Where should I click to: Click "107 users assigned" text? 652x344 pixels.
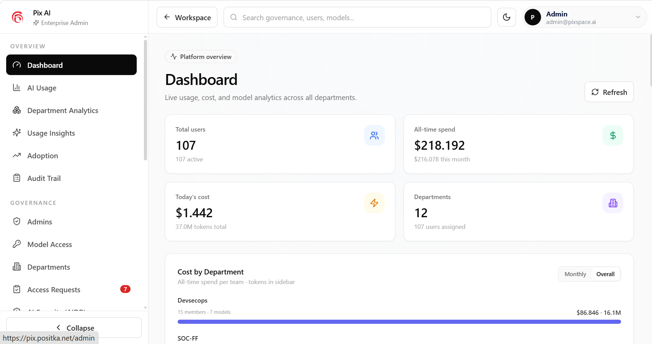tap(440, 226)
